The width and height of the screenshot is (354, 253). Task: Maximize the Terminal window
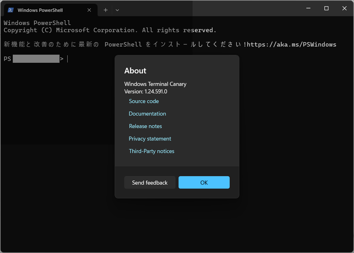pos(326,8)
